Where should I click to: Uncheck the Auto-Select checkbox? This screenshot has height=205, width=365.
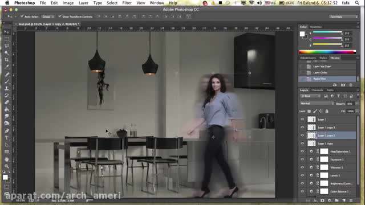pyautogui.click(x=22, y=17)
